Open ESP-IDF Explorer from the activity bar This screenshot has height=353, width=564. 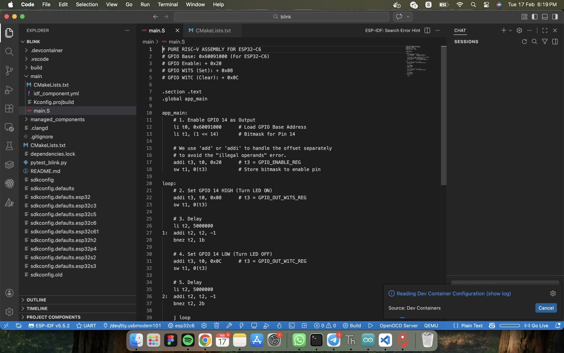[9, 184]
